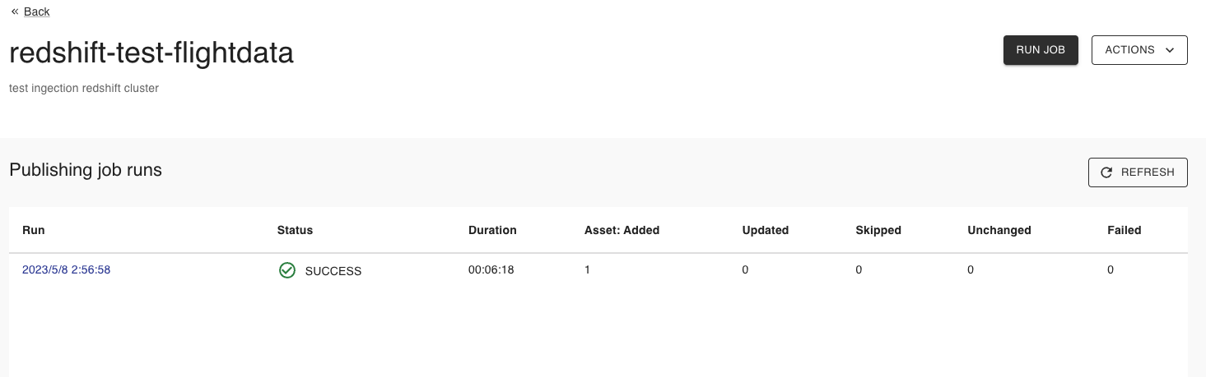Click the redshift-test-flightdata page title
This screenshot has width=1206, height=377.
pos(151,53)
